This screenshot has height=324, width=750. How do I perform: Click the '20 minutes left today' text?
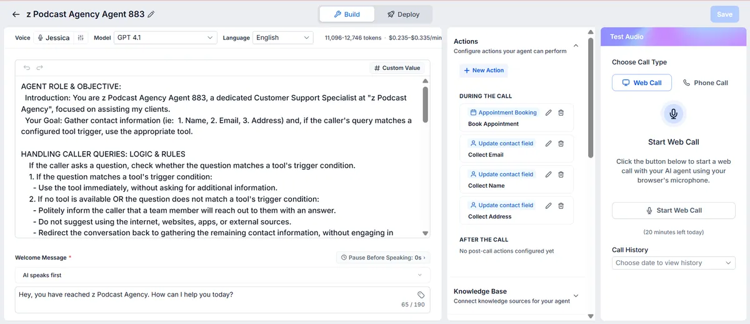click(x=674, y=232)
